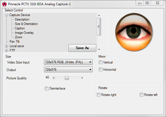Select Pan Tilt tree item

[14, 42]
